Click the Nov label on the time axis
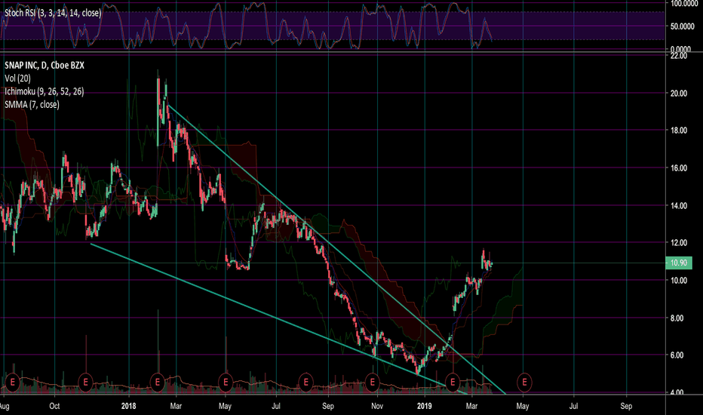Screen dimensions: 703x415 (377, 406)
